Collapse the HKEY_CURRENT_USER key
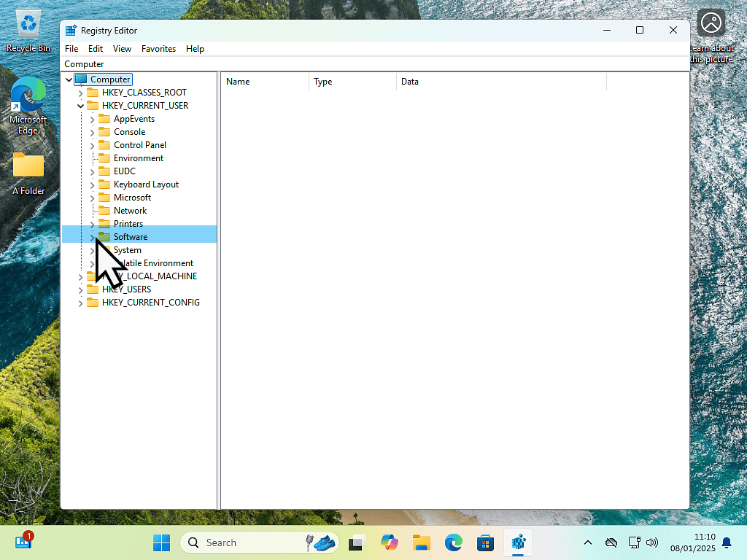 tap(80, 106)
